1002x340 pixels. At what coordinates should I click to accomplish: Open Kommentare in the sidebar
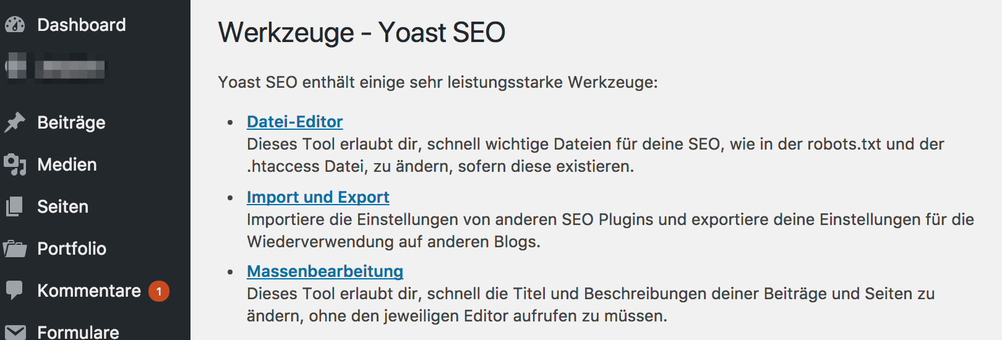pos(89,291)
